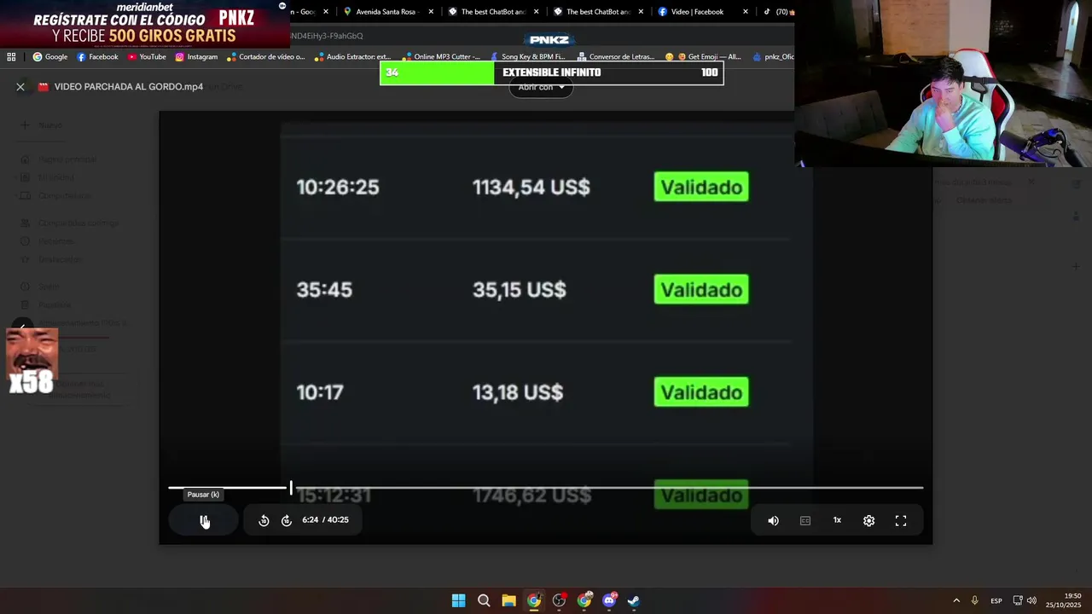1092x614 pixels.
Task: Click the Validado badge for 13,18 US$
Action: 701,392
